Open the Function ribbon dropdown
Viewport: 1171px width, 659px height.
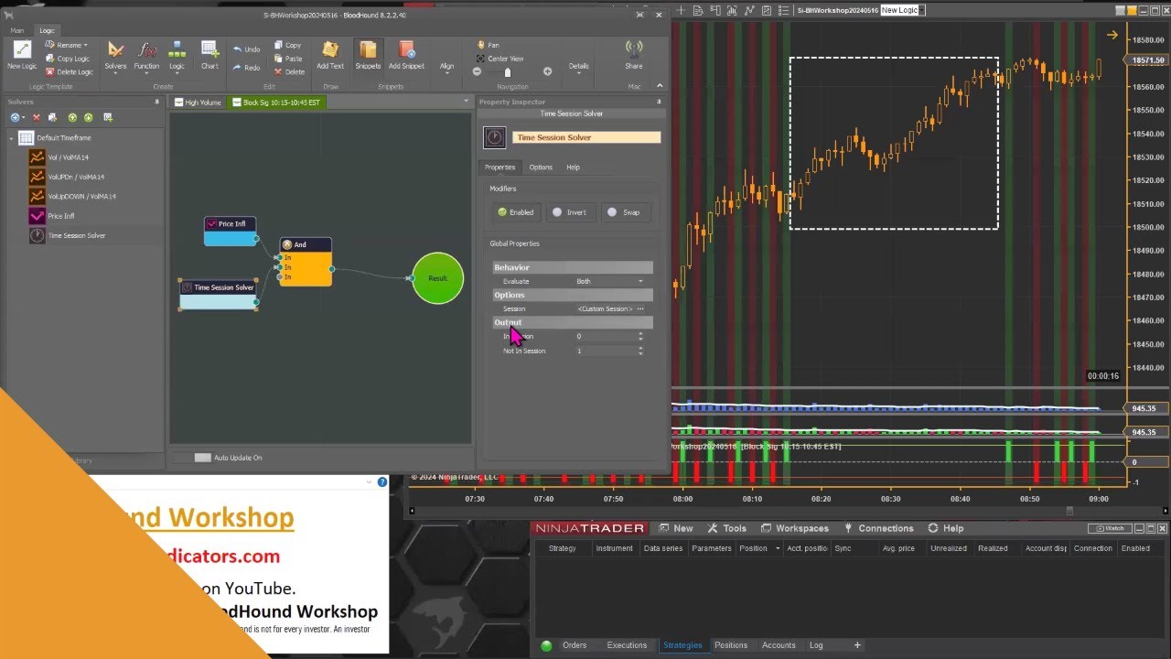coord(146,55)
